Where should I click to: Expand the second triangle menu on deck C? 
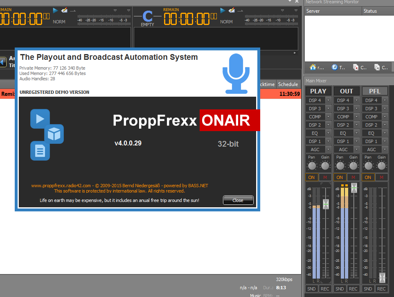(x=296, y=10)
